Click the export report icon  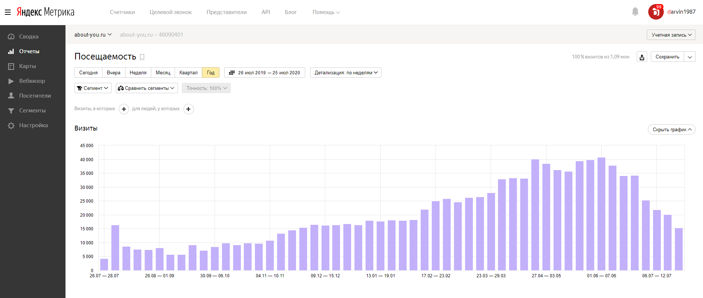coord(642,57)
